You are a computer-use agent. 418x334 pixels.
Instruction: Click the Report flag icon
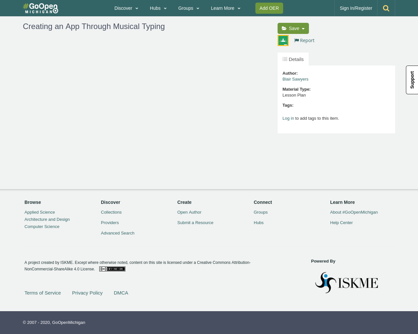pyautogui.click(x=297, y=40)
